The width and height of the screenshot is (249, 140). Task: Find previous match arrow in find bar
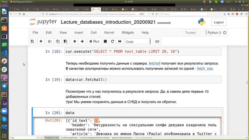(x=38, y=138)
